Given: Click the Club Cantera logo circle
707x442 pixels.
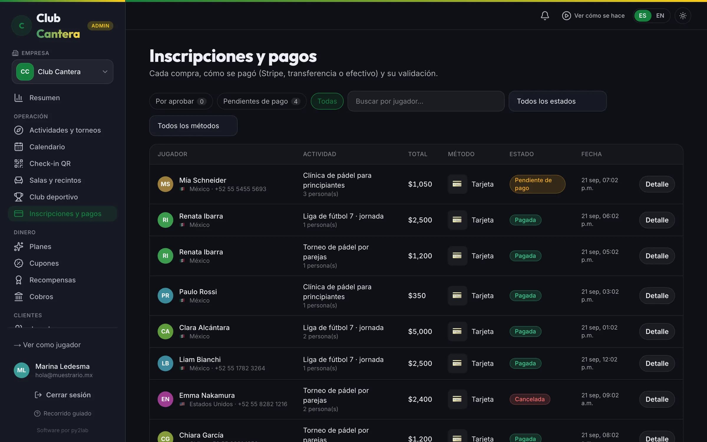Looking at the screenshot, I should tap(22, 26).
